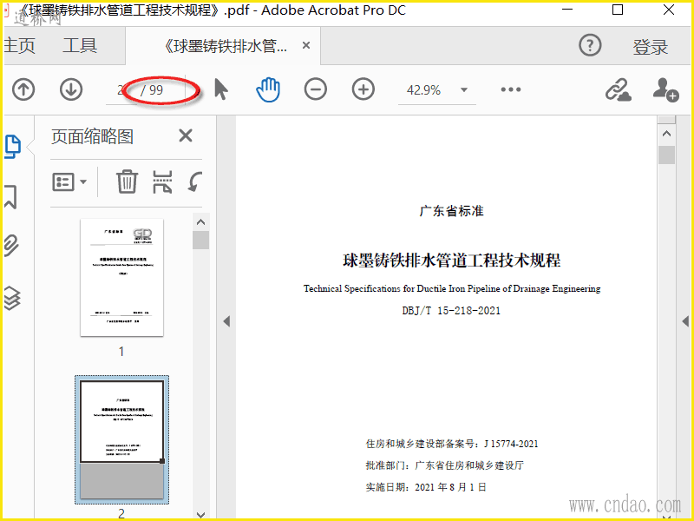Select page 2 thumbnail
This screenshot has width=694, height=521.
pyautogui.click(x=121, y=439)
